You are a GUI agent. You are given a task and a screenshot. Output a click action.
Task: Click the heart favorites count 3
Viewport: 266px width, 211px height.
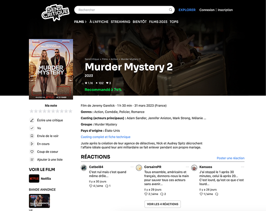108,83
